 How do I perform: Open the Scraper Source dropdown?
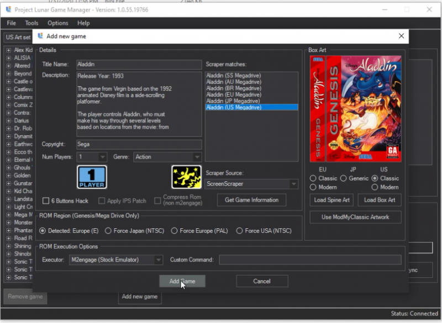point(251,184)
